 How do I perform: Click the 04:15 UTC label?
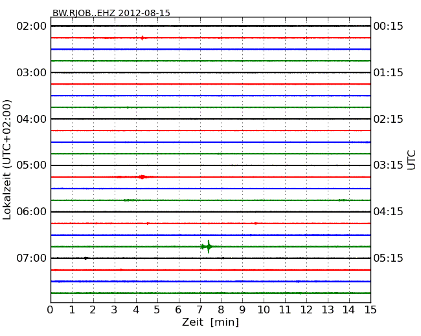point(388,212)
